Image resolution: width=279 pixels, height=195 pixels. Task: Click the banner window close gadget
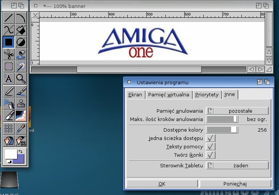pos(36,6)
